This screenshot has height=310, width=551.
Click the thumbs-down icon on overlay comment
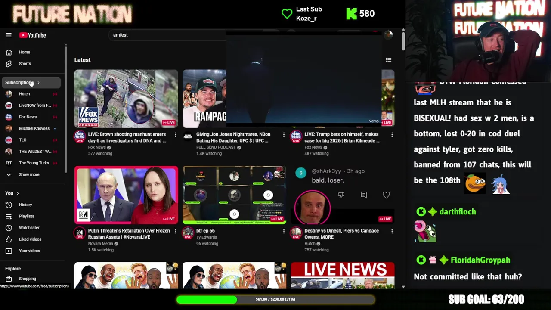tap(341, 195)
